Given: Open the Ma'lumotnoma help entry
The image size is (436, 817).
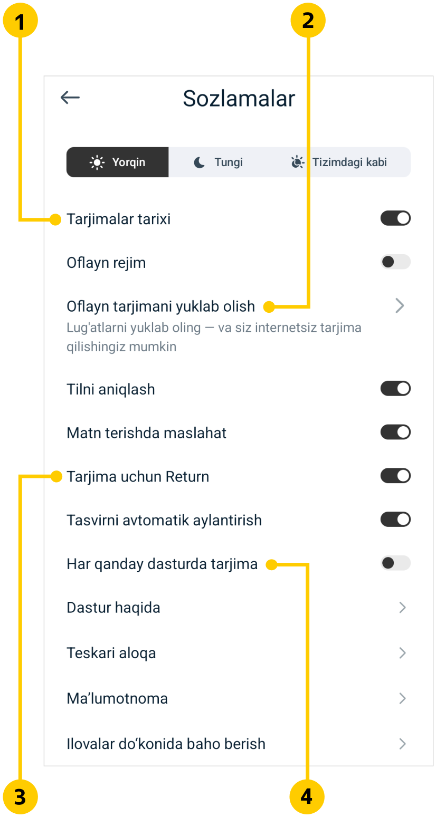Looking at the screenshot, I should point(117,698).
